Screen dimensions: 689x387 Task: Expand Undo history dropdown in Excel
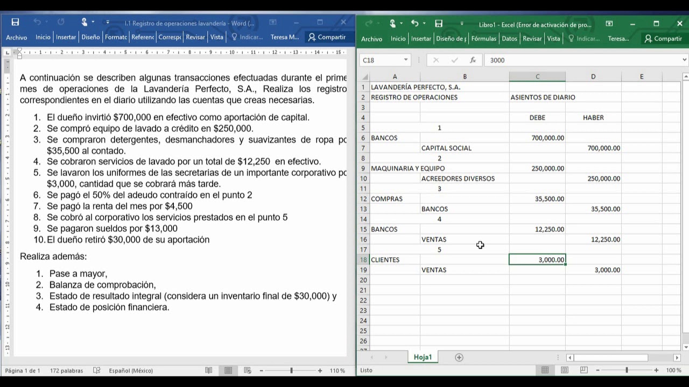pos(424,24)
